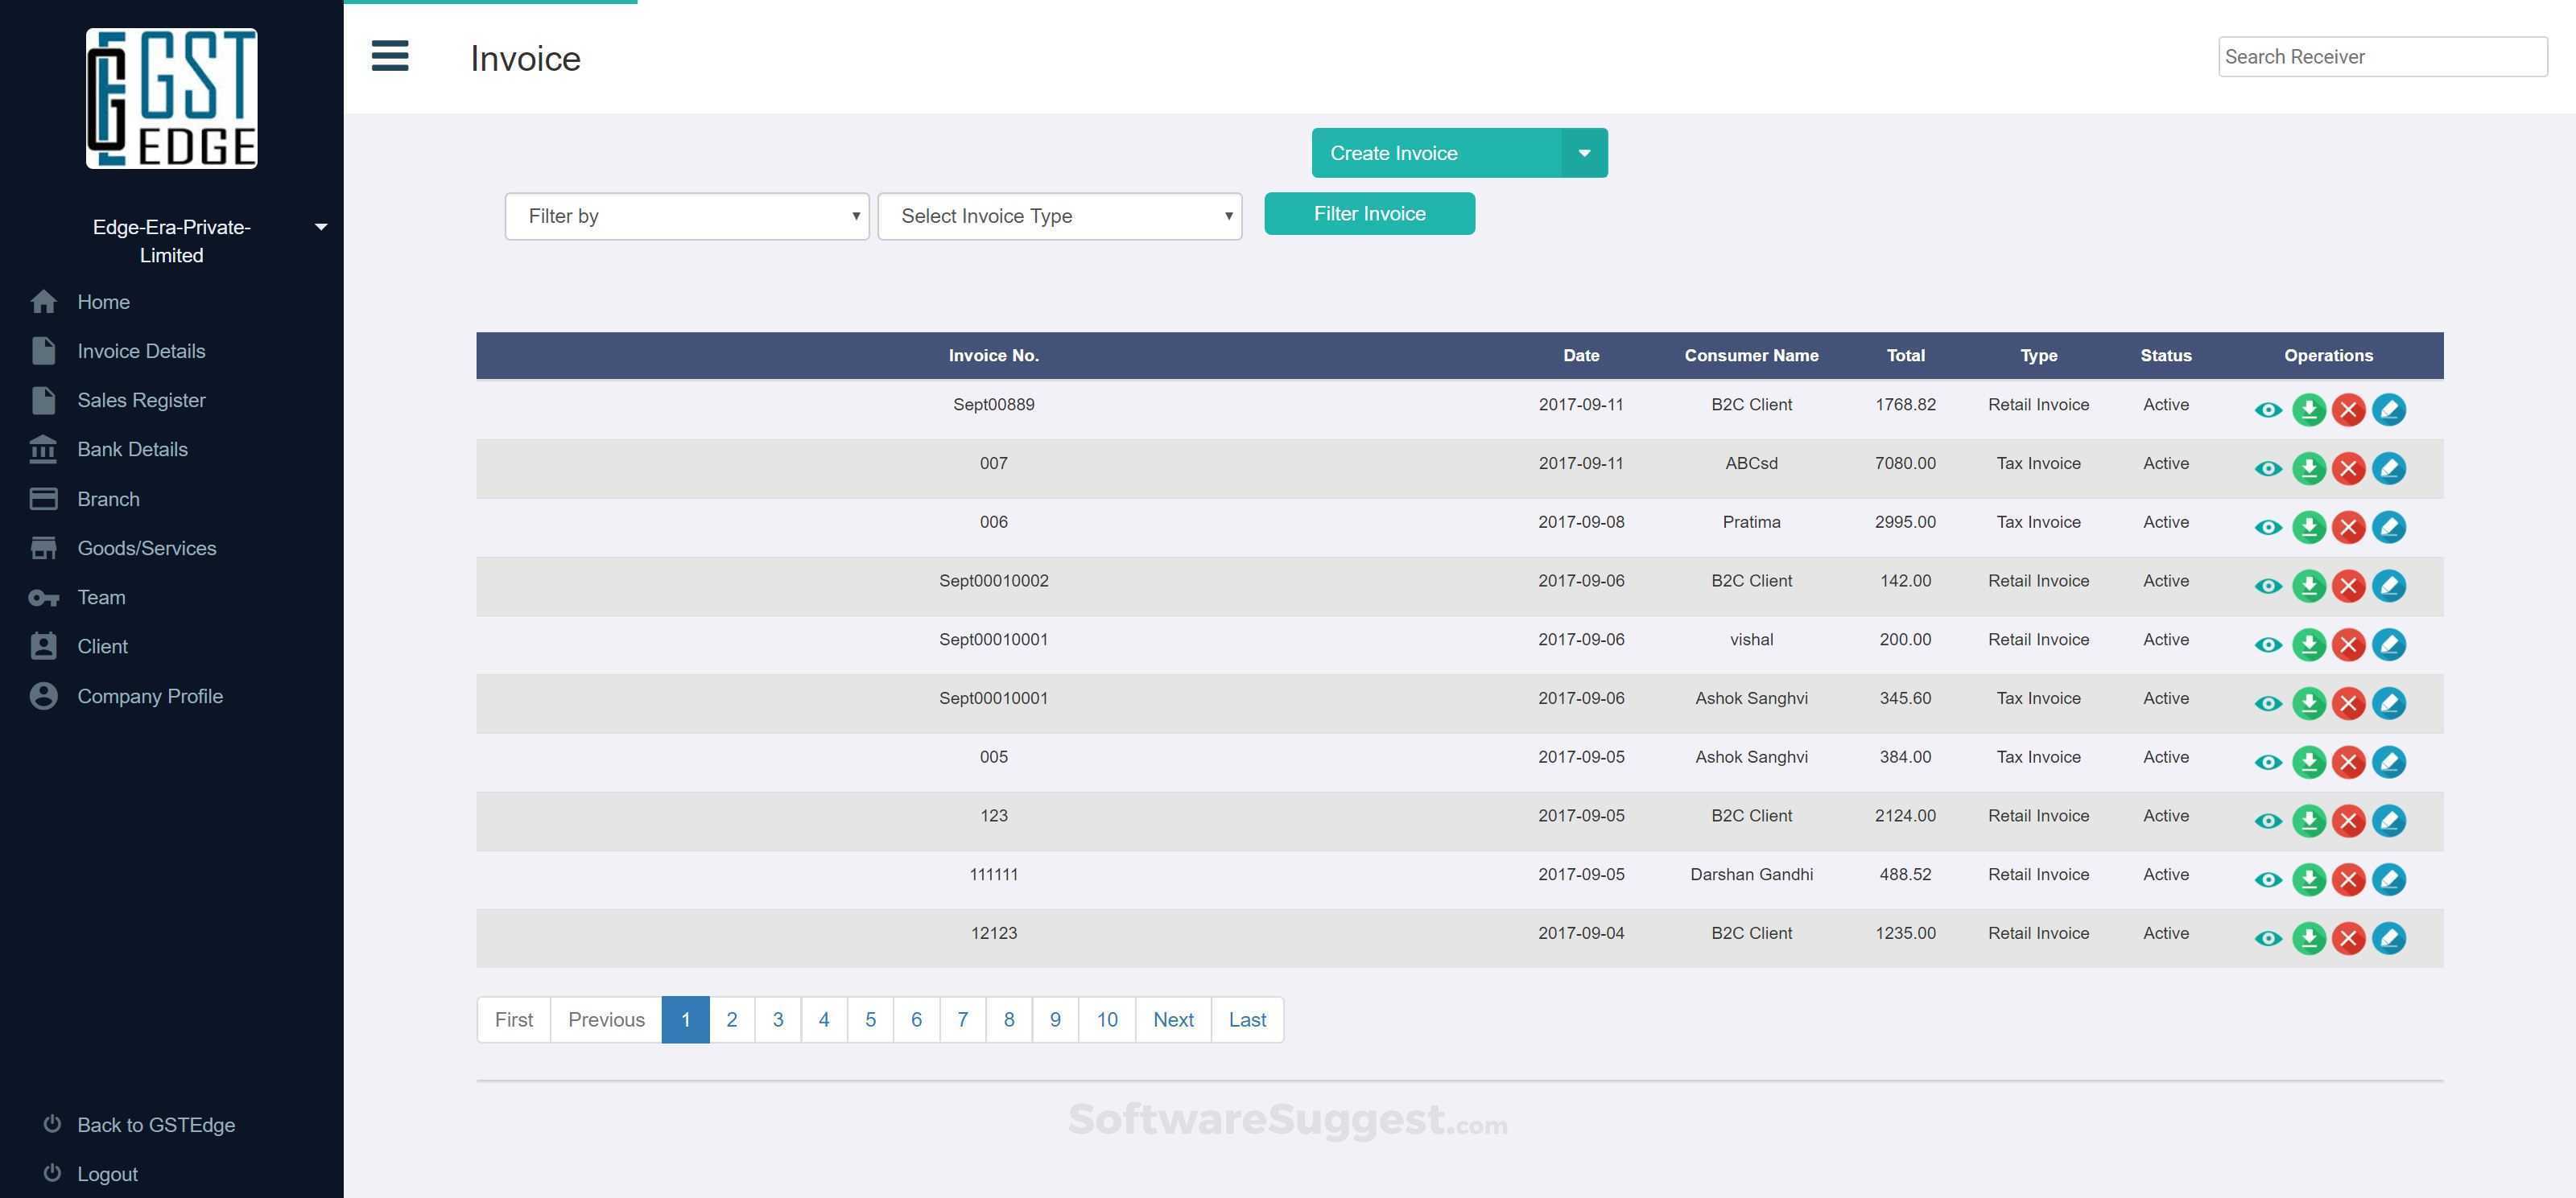Click the GST Edge logo
This screenshot has height=1198, width=2576.
click(x=171, y=98)
